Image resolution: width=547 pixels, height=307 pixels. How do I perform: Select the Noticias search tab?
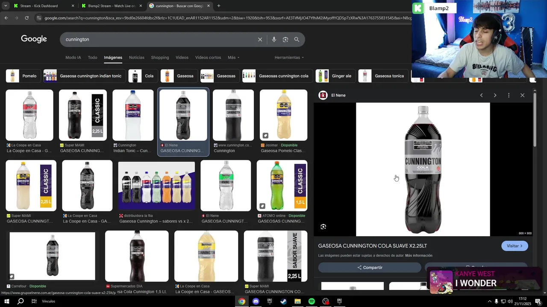coord(137,58)
